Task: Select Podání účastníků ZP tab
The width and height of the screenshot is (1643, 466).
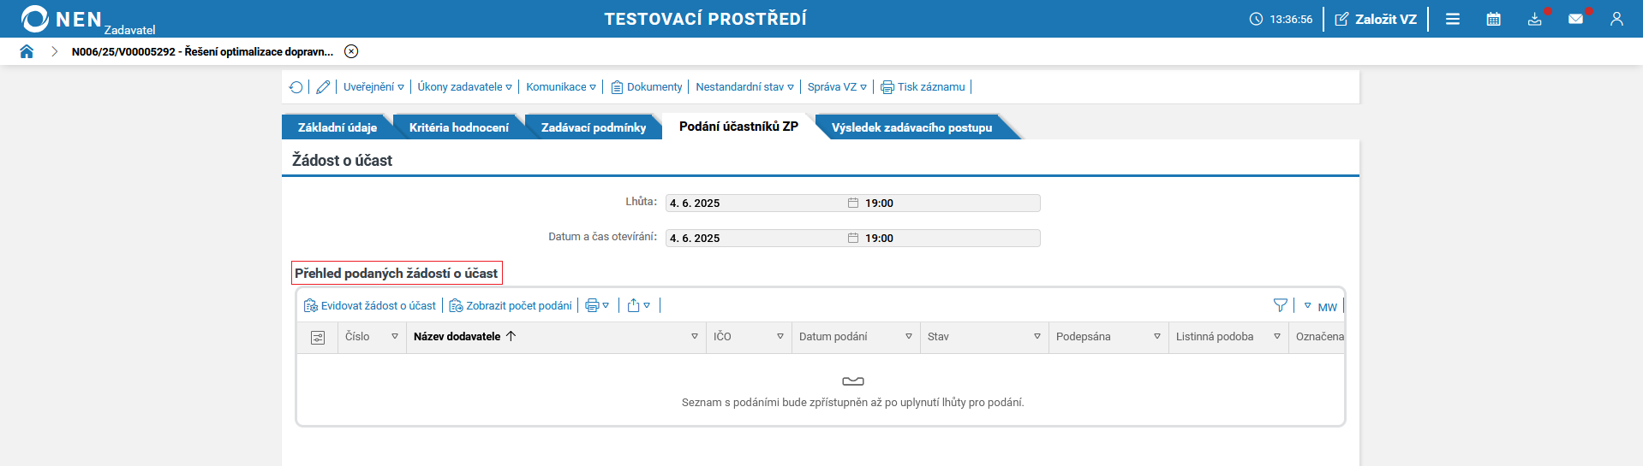Action: tap(738, 127)
